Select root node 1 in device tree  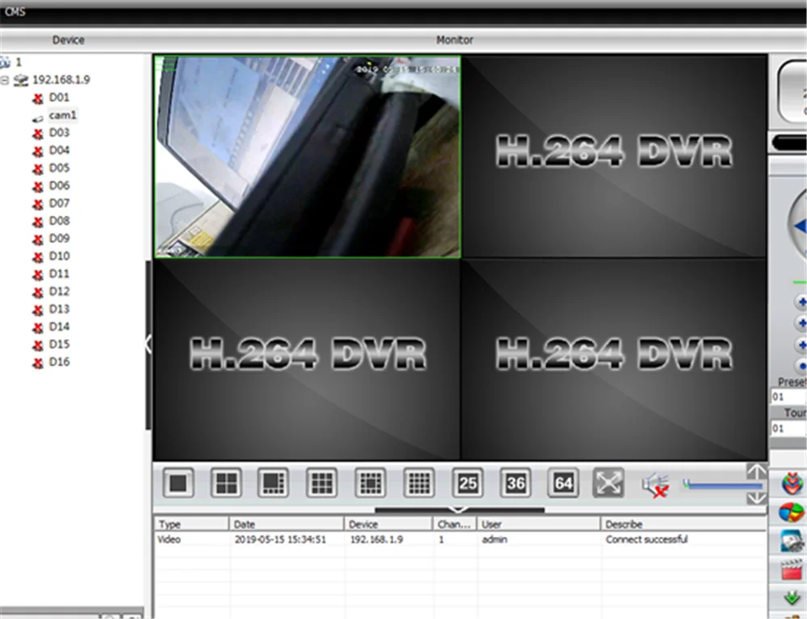pos(19,62)
